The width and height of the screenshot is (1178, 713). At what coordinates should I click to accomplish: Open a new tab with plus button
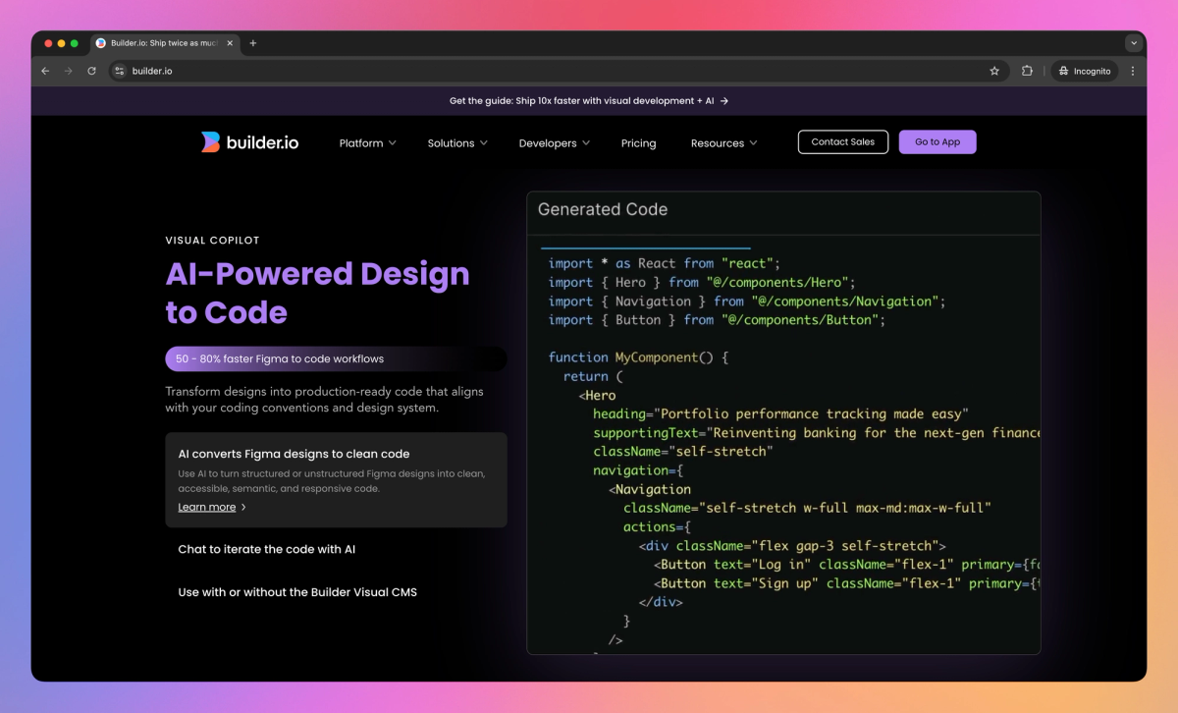(253, 43)
